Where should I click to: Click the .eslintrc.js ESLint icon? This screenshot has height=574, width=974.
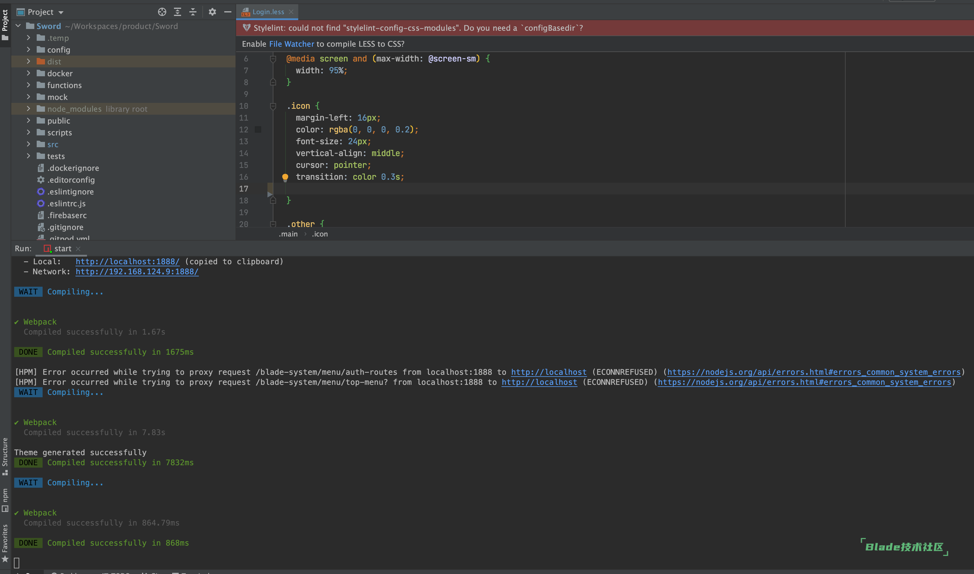click(x=41, y=203)
